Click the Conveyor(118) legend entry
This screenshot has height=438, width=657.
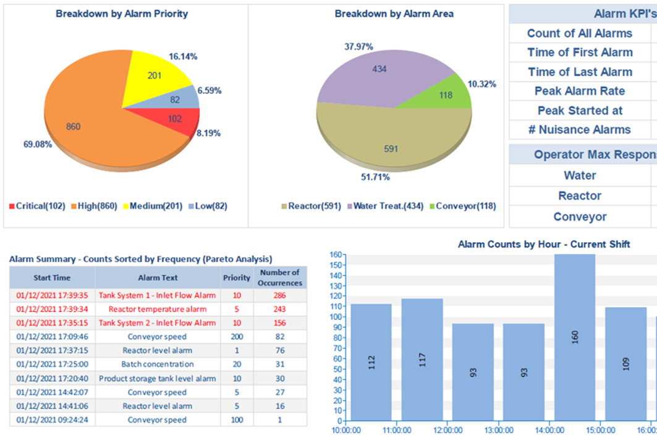coord(462,206)
